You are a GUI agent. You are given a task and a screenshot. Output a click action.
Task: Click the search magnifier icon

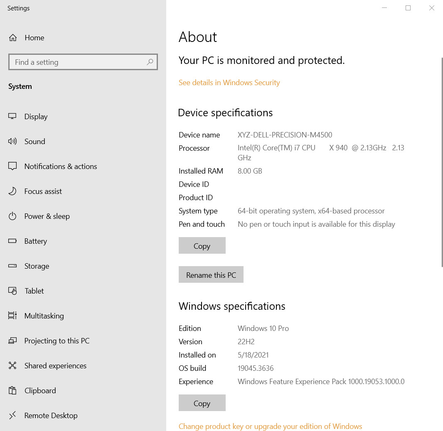pyautogui.click(x=150, y=62)
